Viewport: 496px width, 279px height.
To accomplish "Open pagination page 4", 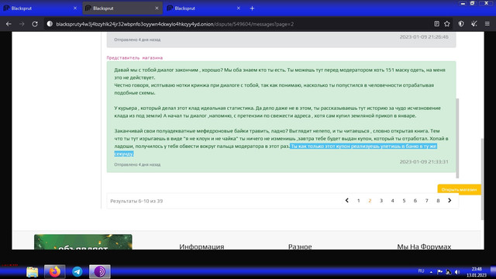I will pyautogui.click(x=393, y=201).
